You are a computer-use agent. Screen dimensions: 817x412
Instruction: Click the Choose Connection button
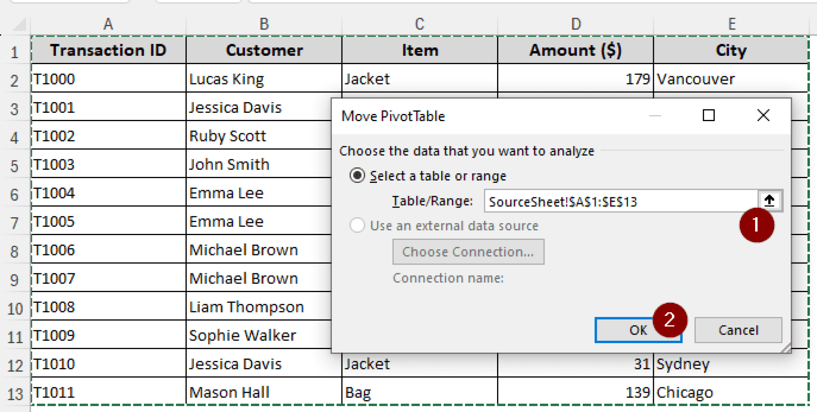tap(468, 252)
